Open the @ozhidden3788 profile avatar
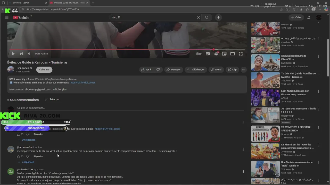Image resolution: width=330 pixels, height=185 pixels. coord(11,171)
